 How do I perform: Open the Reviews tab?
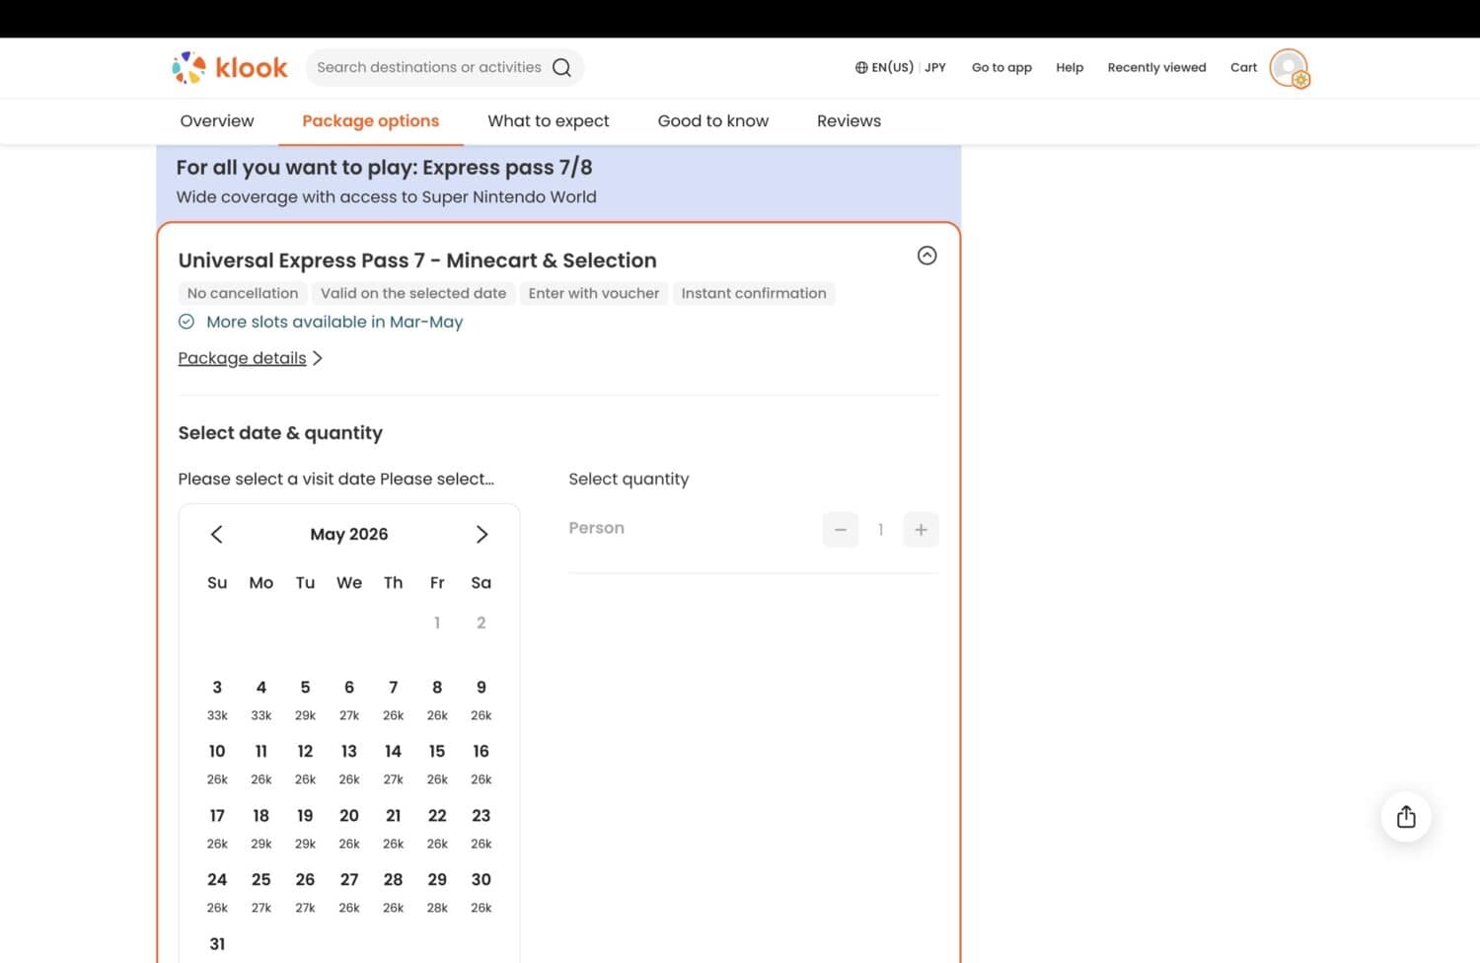click(x=849, y=121)
